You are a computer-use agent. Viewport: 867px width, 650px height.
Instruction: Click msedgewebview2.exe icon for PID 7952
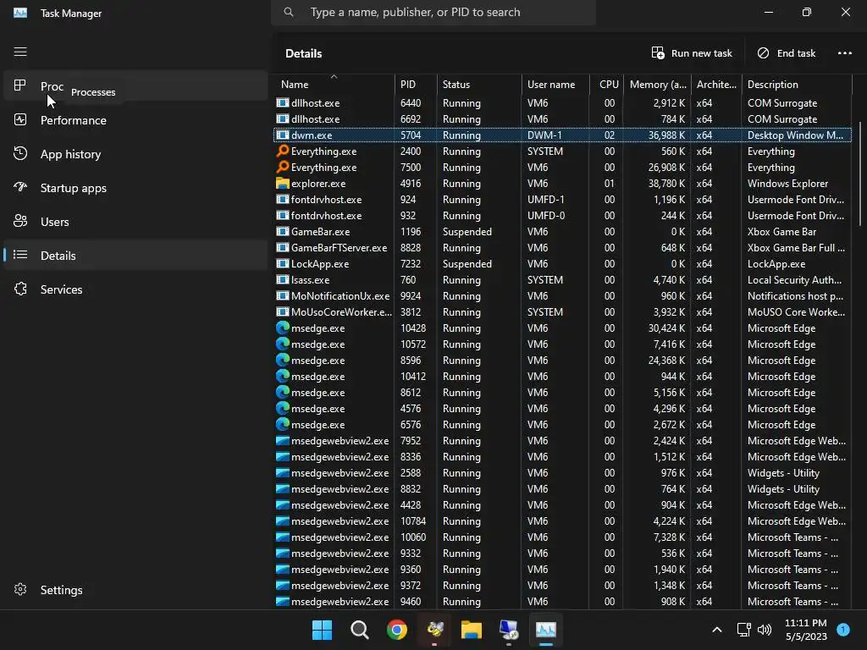coord(283,440)
